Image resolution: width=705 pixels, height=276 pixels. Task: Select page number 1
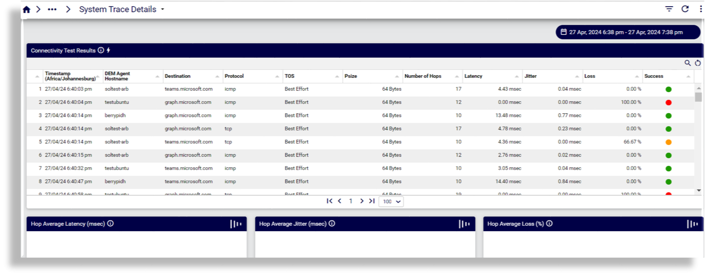351,201
